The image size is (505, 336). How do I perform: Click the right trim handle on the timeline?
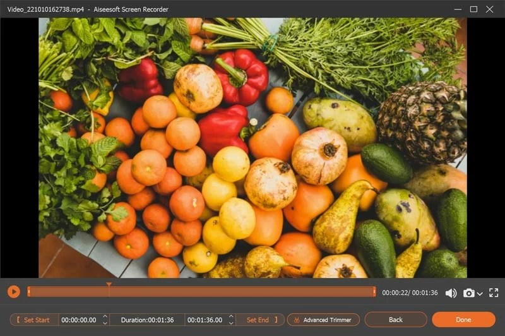tap(374, 292)
